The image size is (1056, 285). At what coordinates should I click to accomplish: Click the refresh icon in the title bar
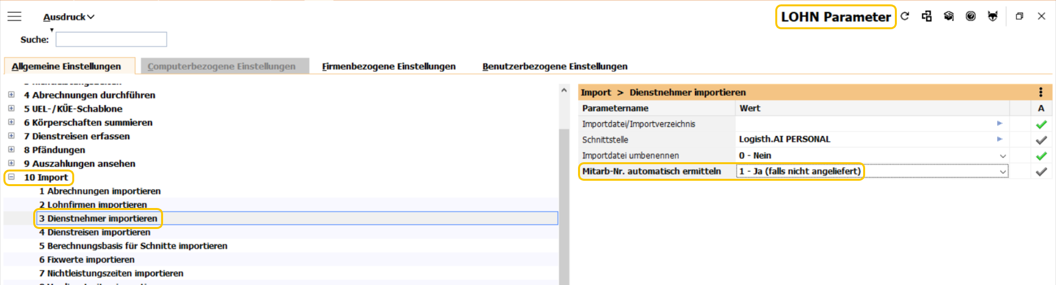(905, 16)
